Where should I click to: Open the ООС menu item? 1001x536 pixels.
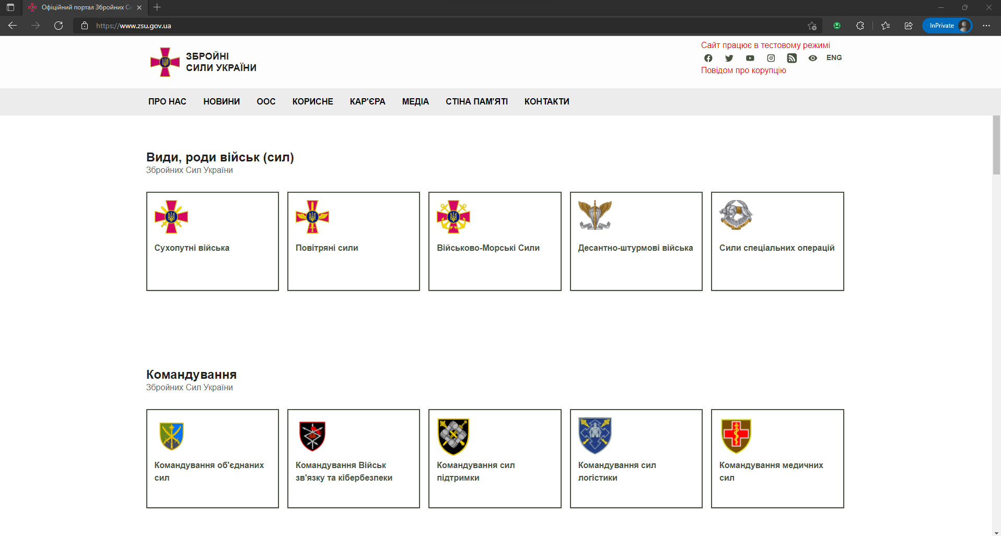(266, 101)
